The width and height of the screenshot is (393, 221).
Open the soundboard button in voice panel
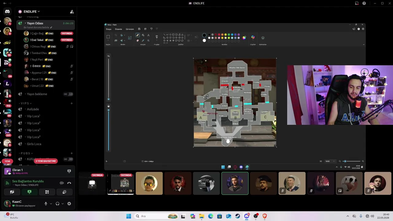(x=64, y=192)
